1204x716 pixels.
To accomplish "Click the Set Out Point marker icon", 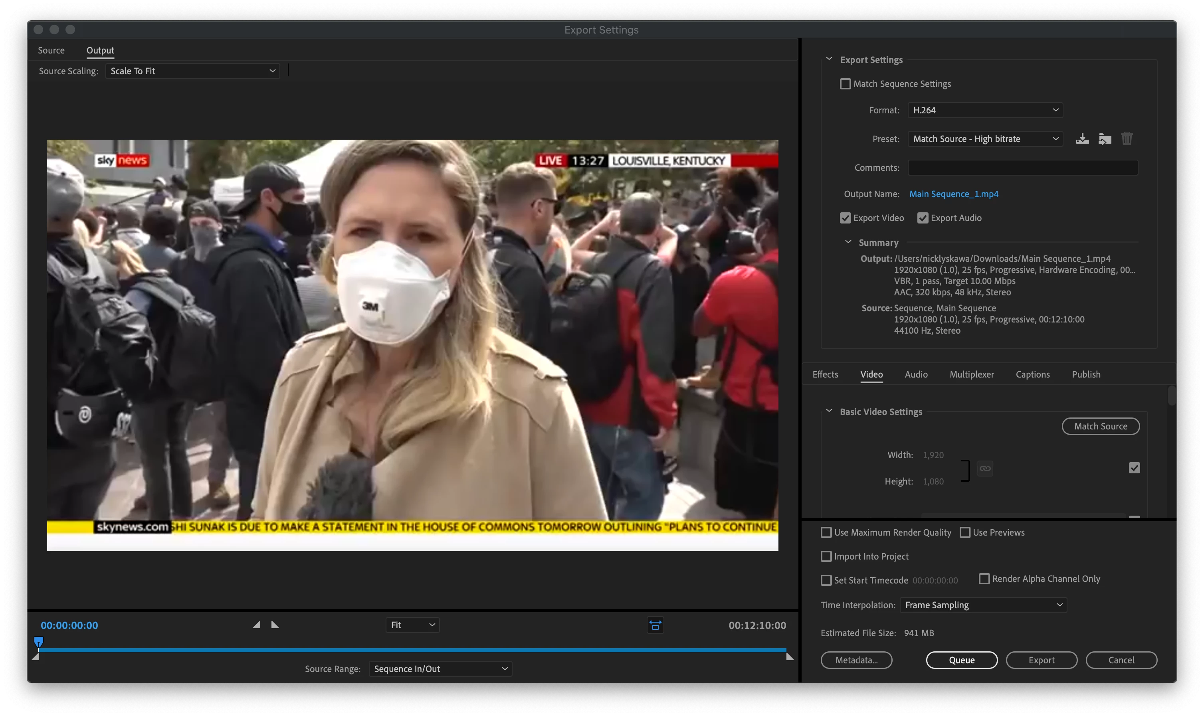I will [x=275, y=625].
